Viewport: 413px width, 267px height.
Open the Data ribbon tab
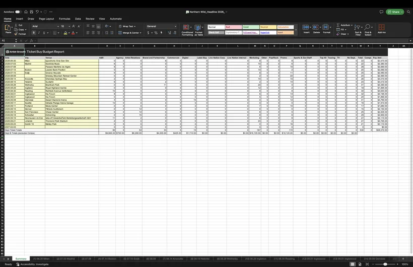click(x=78, y=19)
